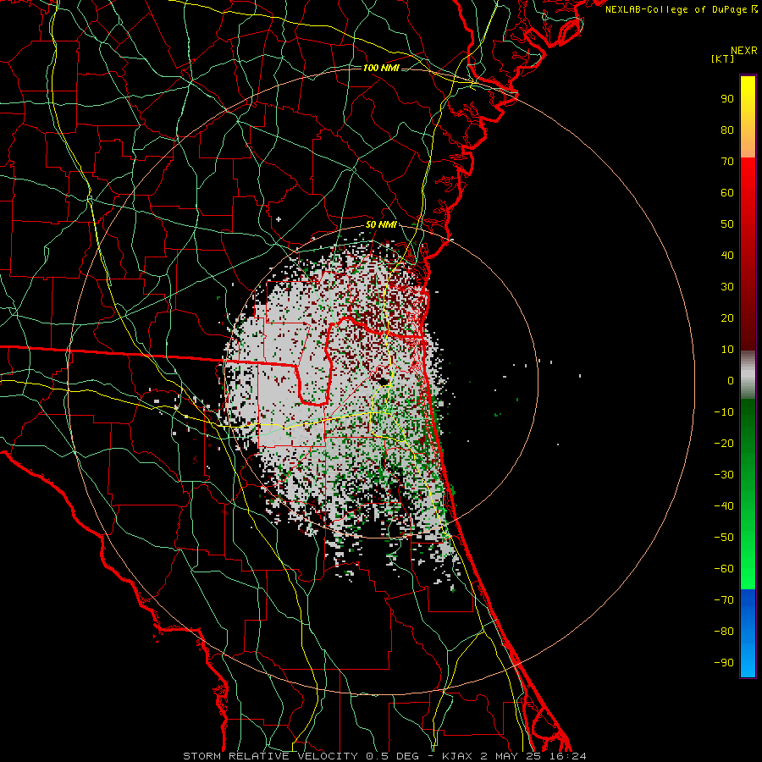Click the 50 value on velocity scale
Viewport: 762px width, 762px height.
pos(727,224)
